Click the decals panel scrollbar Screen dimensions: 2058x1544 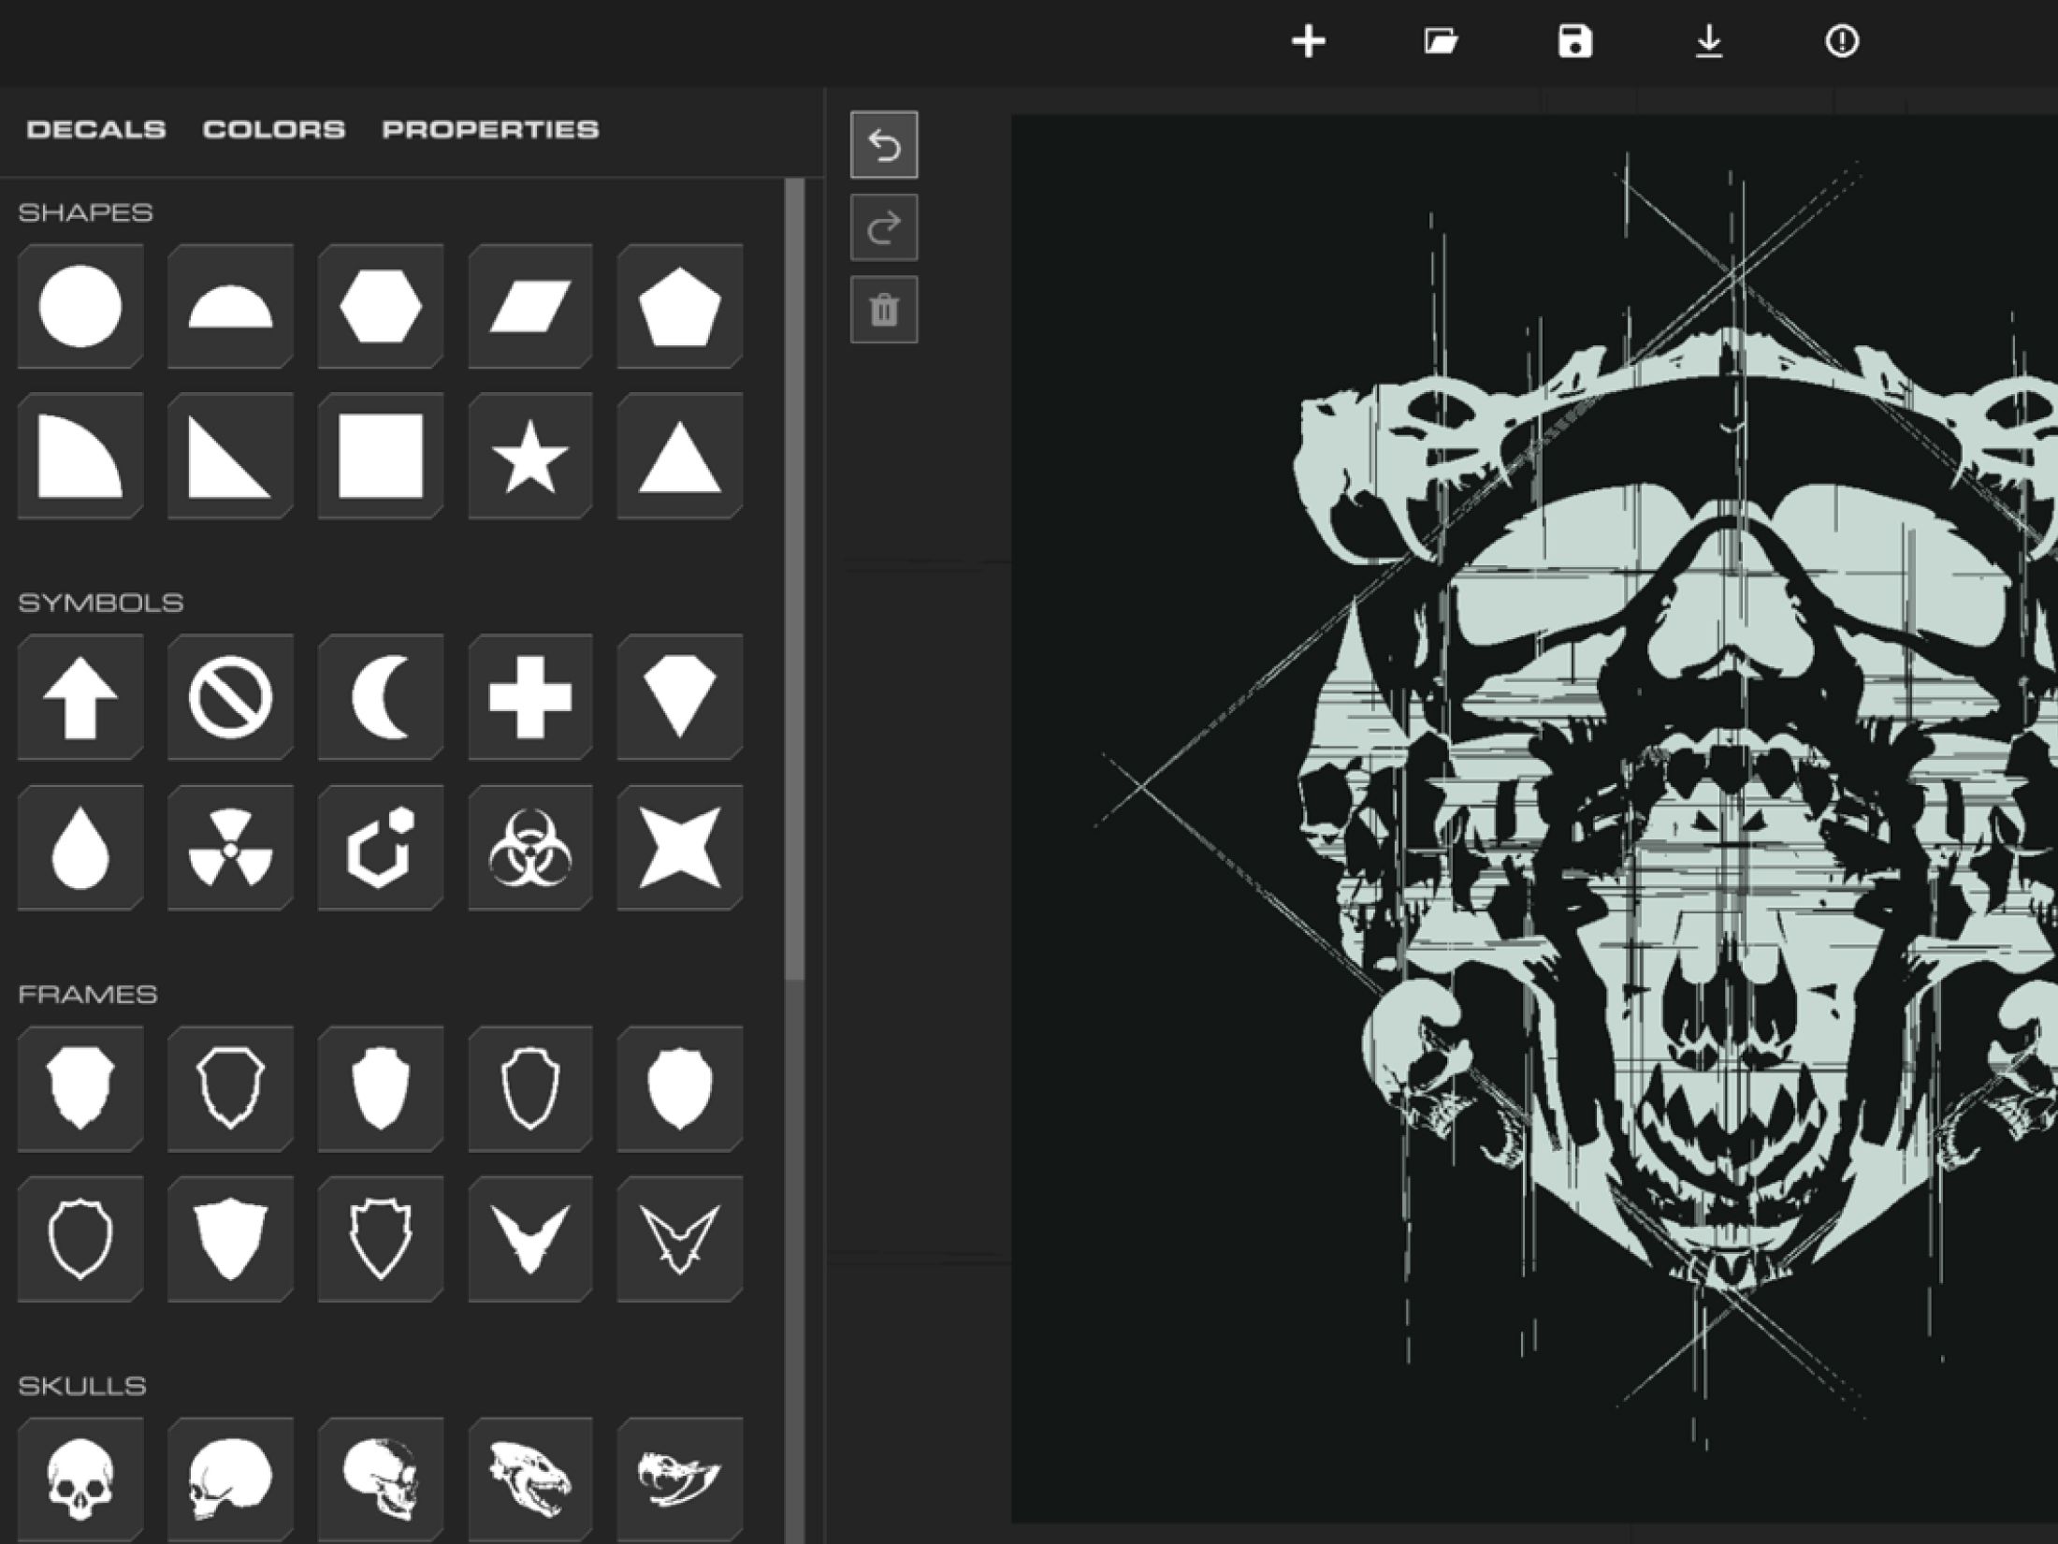tap(795, 580)
